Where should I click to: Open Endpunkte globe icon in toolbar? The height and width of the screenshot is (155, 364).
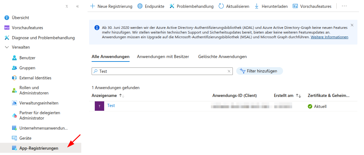(140, 6)
